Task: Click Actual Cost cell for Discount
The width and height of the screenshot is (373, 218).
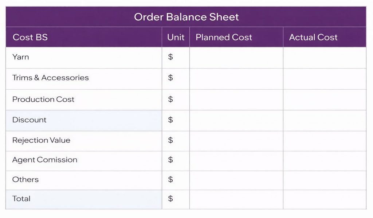Action: (x=324, y=120)
